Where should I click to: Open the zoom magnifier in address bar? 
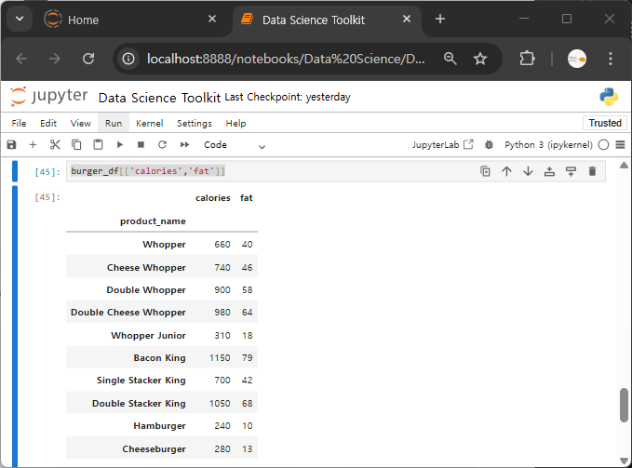pyautogui.click(x=450, y=59)
